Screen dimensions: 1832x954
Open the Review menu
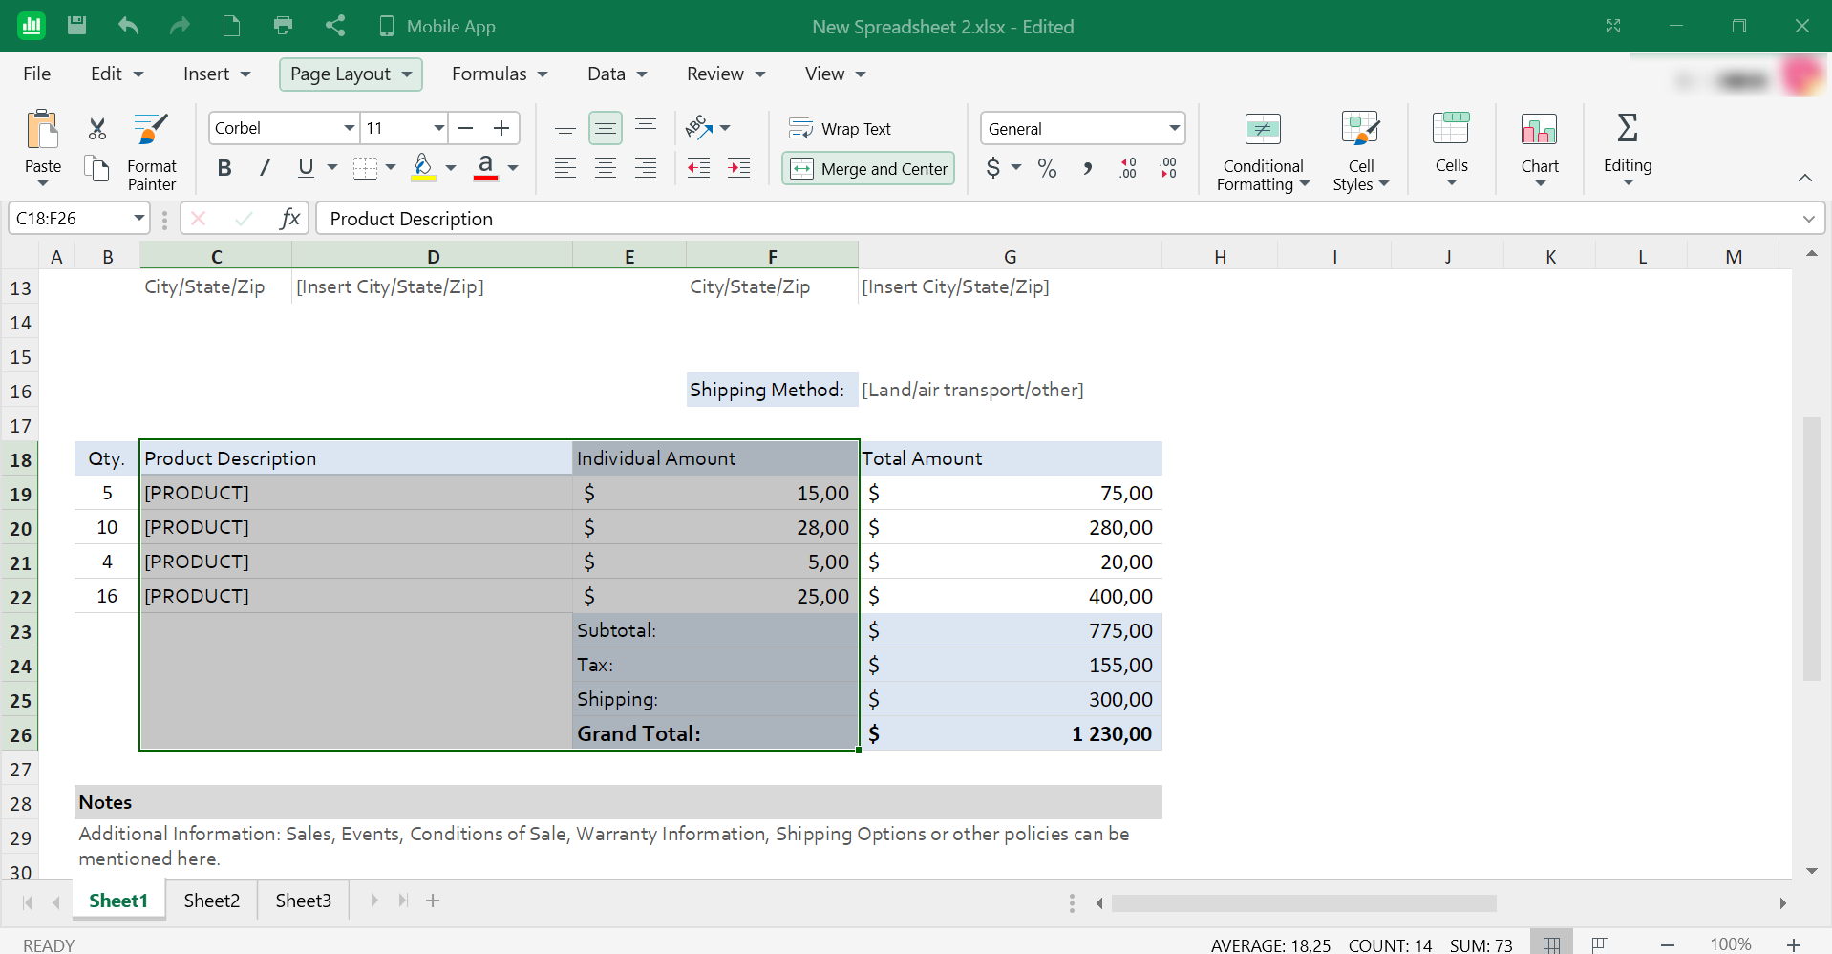point(726,74)
